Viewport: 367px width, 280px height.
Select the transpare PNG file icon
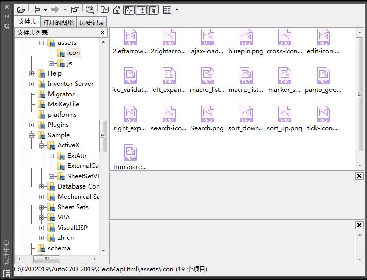(130, 153)
